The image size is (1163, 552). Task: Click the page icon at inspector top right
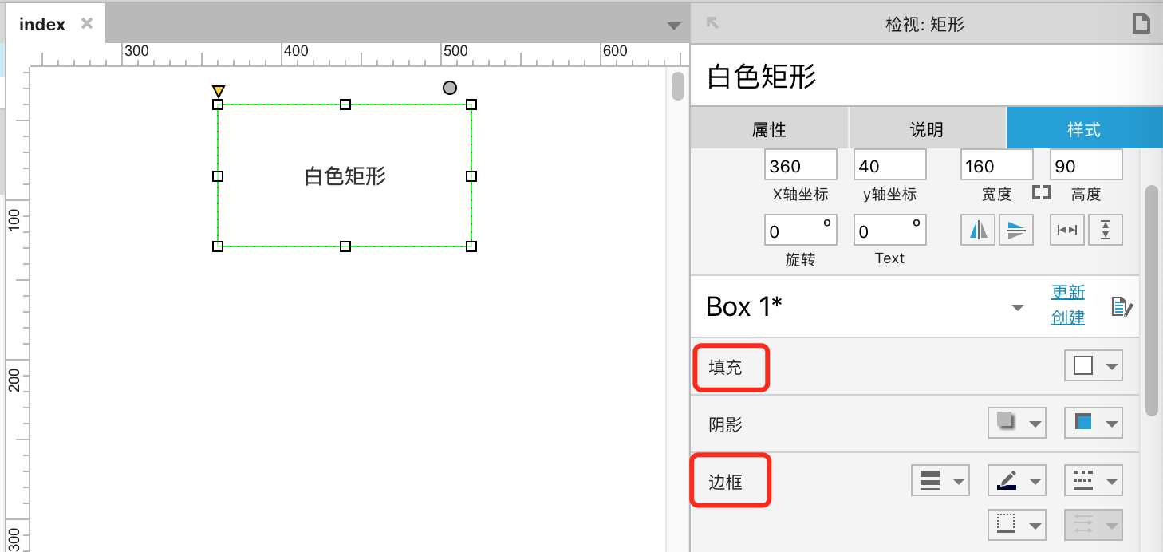(x=1141, y=23)
